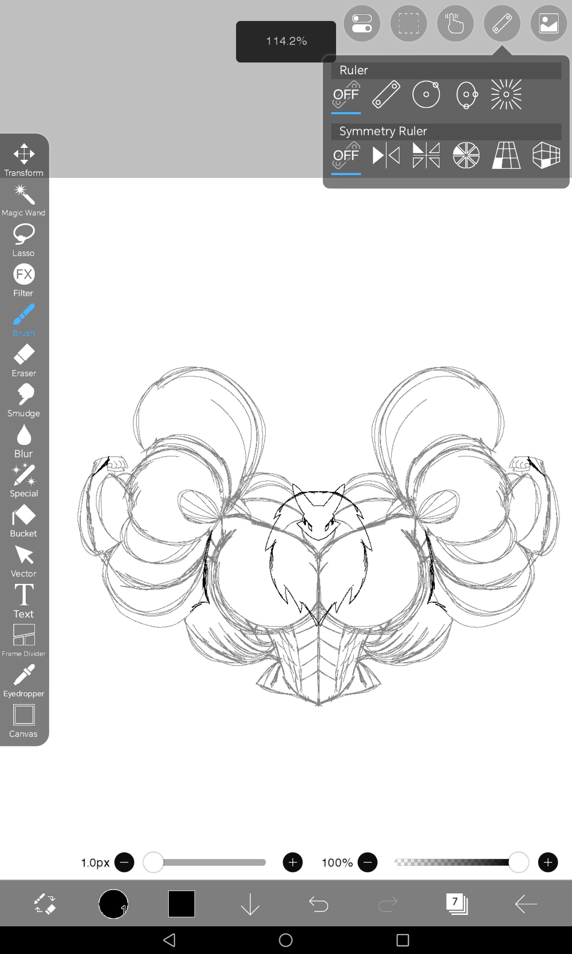Screen dimensions: 572x954
Task: Close the ruler popup via ruler button
Action: pos(502,23)
